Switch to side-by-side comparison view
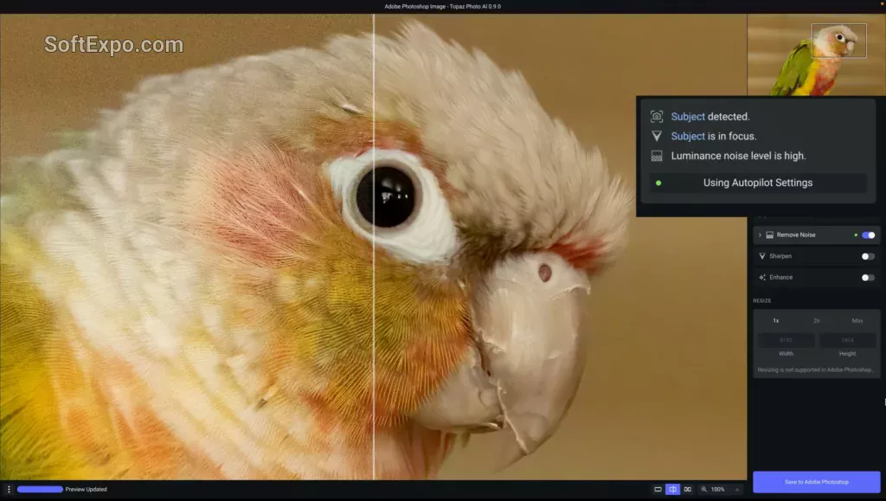This screenshot has width=886, height=501. point(688,490)
